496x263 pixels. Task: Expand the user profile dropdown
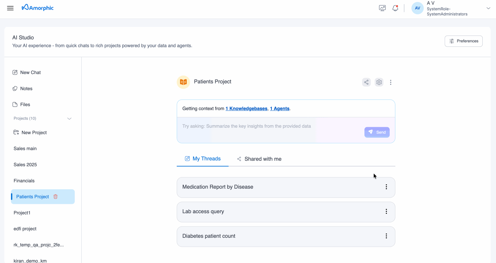[x=488, y=8]
